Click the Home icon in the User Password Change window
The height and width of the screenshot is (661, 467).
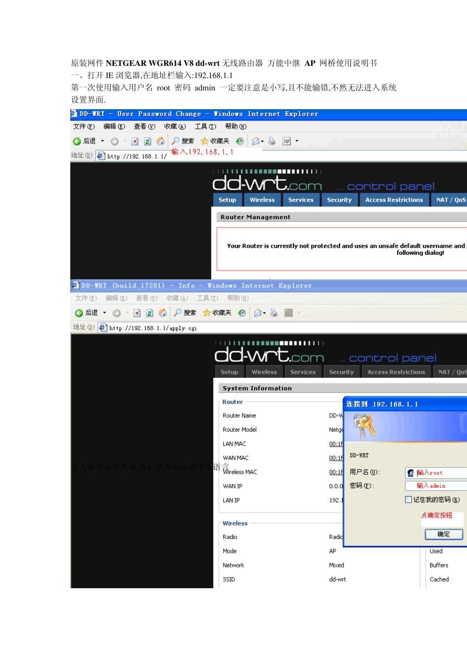(160, 141)
